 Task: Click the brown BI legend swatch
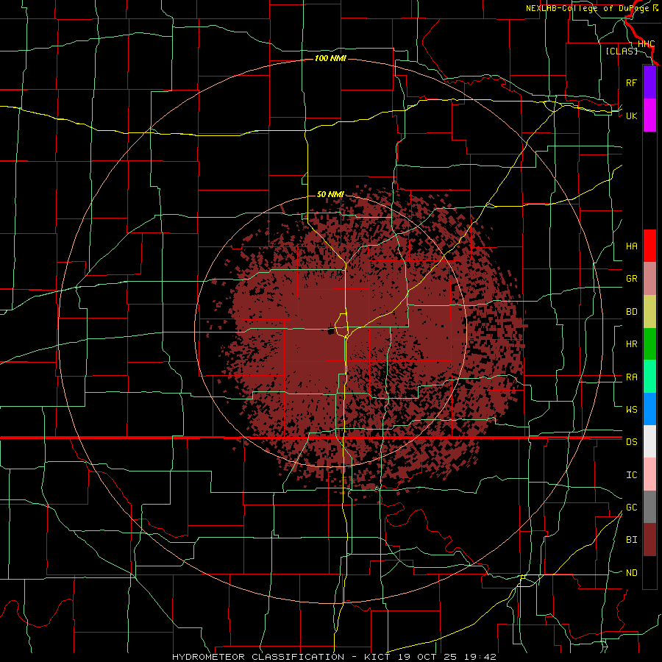pos(649,540)
